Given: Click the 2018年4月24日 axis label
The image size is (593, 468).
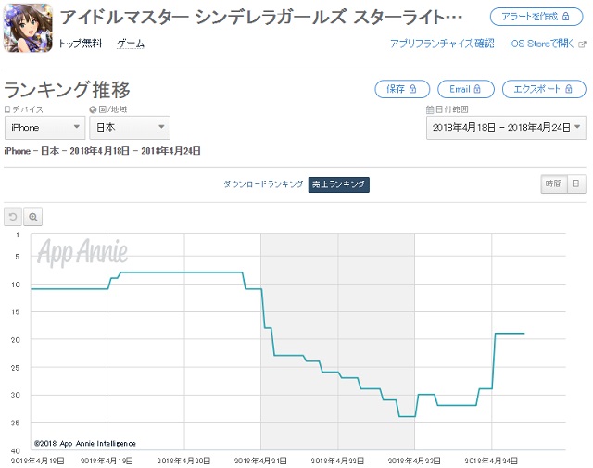Looking at the screenshot, I should click(x=491, y=461).
